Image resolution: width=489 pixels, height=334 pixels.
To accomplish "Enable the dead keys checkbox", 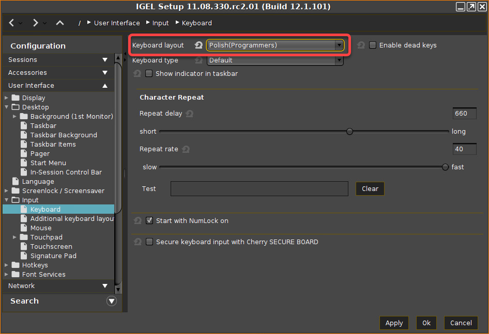I will [x=373, y=45].
